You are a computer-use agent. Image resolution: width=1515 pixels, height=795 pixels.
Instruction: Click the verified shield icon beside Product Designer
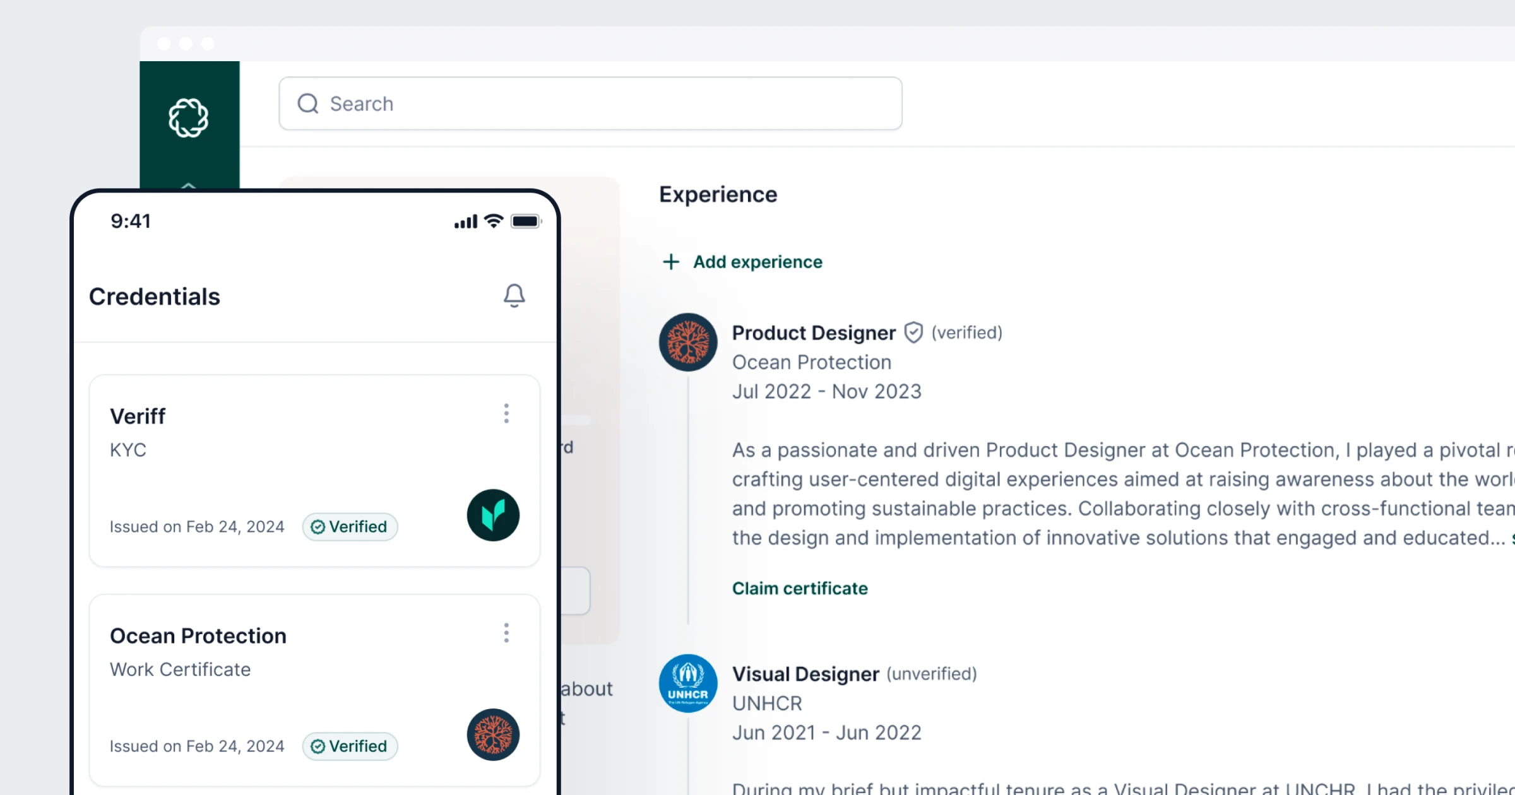913,332
